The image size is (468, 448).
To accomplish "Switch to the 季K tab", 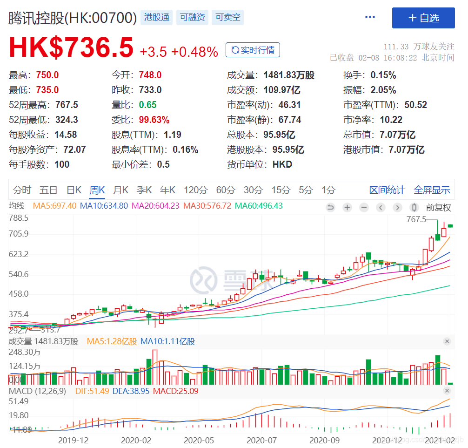I will pos(144,190).
